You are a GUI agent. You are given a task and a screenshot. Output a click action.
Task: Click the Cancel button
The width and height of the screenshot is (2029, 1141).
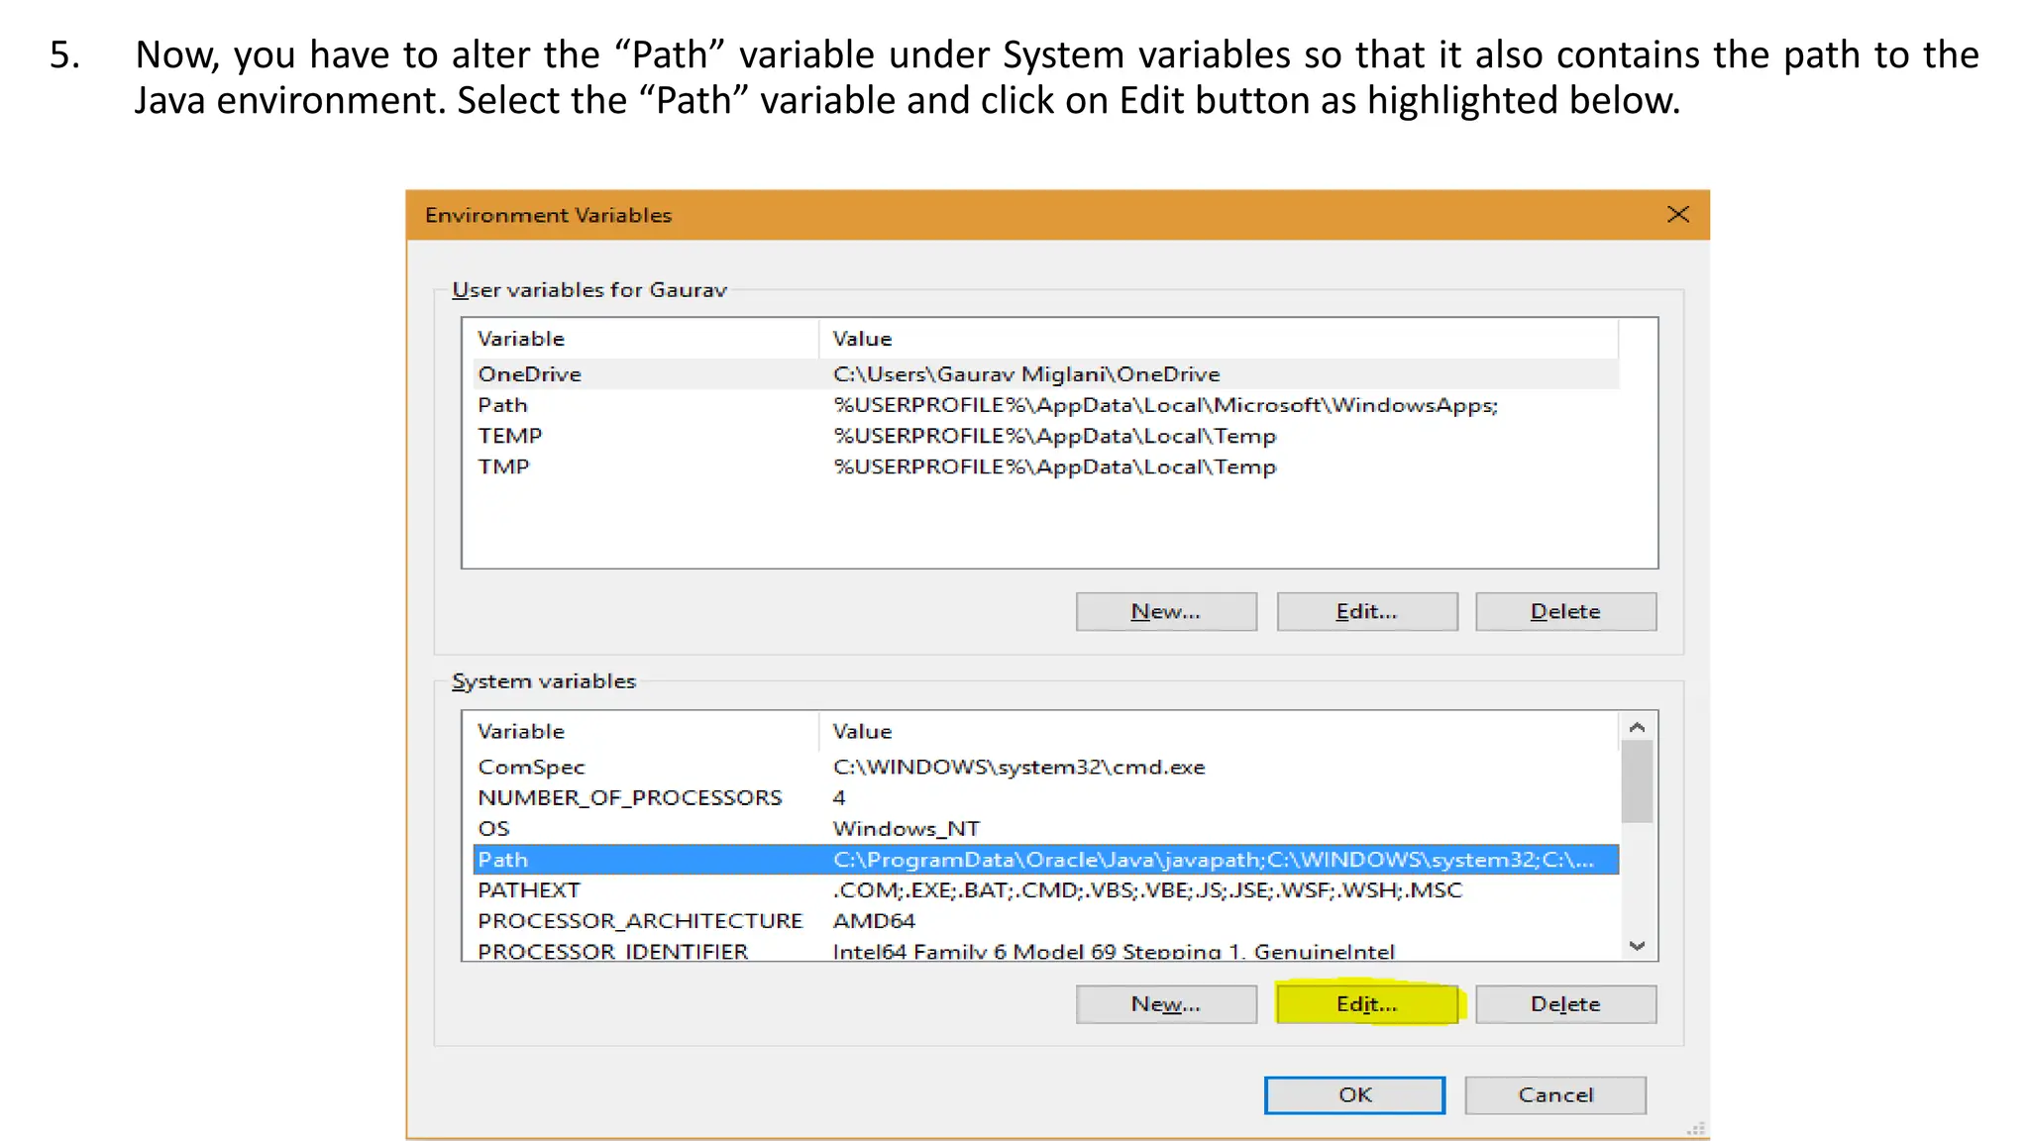(x=1555, y=1095)
